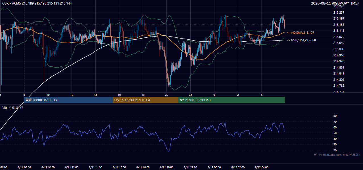Click RSI scale level 30

335,144
